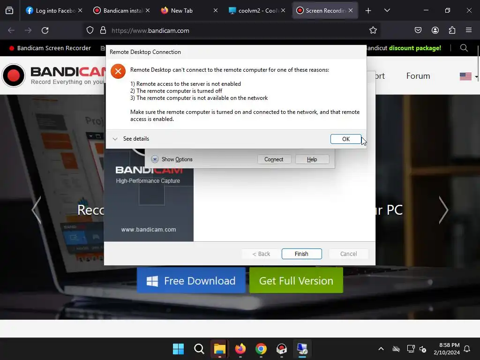The image size is (480, 360).
Task: Open tracking protection shield icon
Action: click(x=90, y=30)
